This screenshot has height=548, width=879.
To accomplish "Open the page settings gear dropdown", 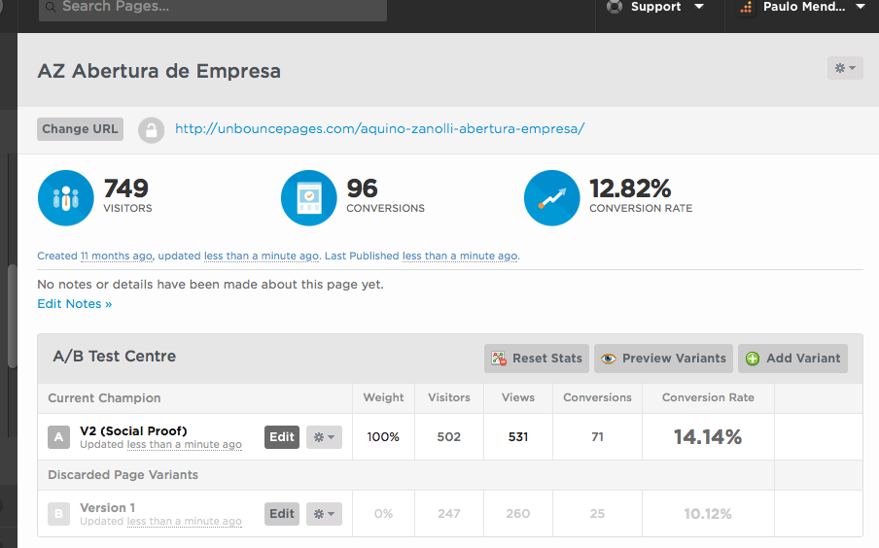I will point(845,68).
